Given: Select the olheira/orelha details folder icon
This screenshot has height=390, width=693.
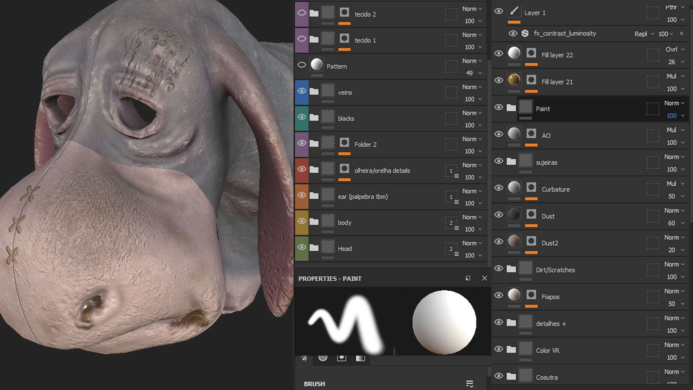Looking at the screenshot, I should [x=314, y=170].
